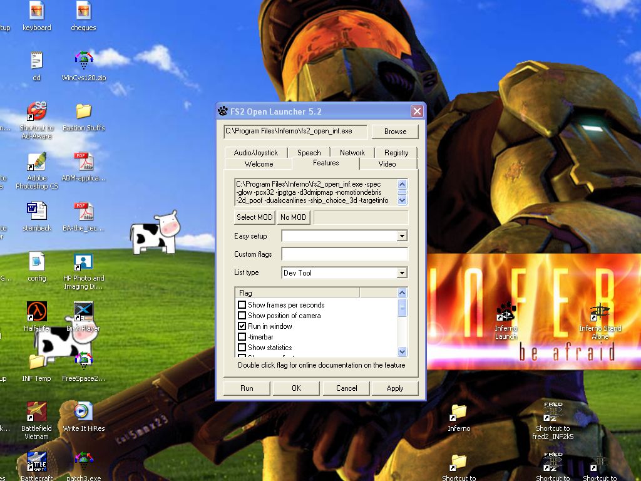Viewport: 641px width, 481px height.
Task: Switch to the Registry tab
Action: pos(396,153)
